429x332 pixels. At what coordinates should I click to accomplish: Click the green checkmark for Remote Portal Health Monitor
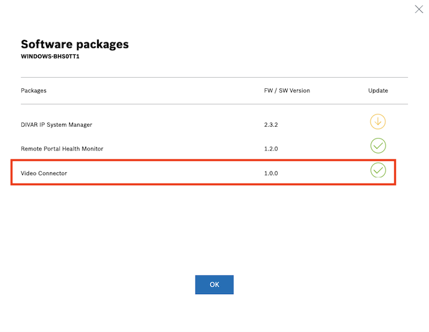(378, 146)
